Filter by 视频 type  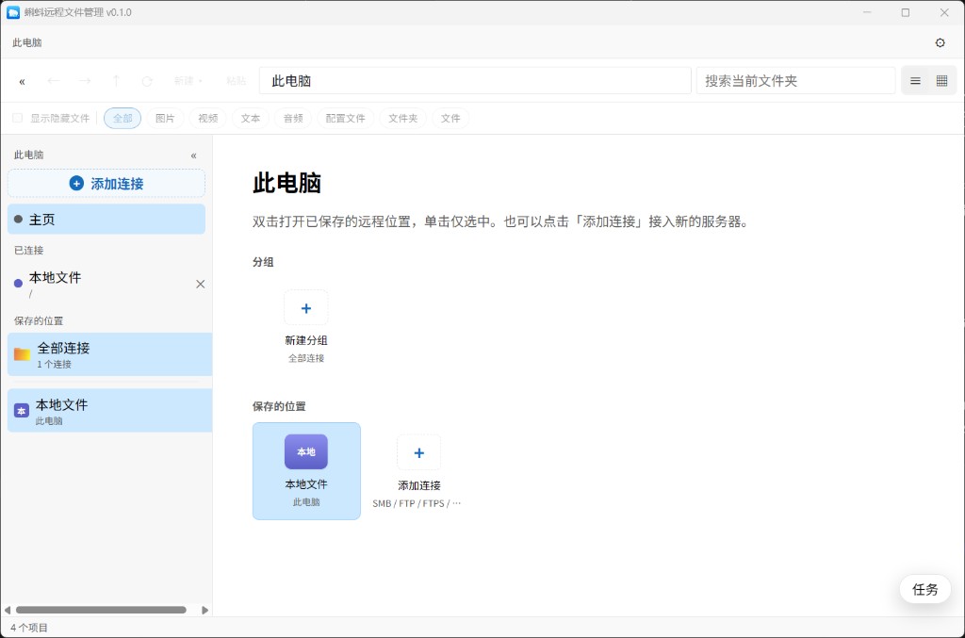click(x=208, y=118)
